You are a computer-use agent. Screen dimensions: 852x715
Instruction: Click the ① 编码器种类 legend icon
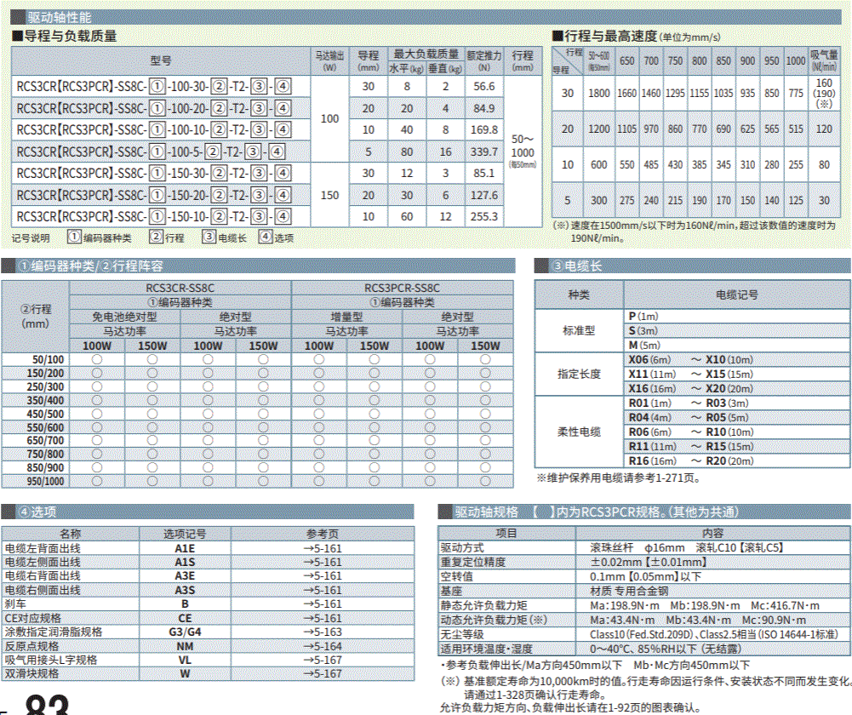[75, 237]
